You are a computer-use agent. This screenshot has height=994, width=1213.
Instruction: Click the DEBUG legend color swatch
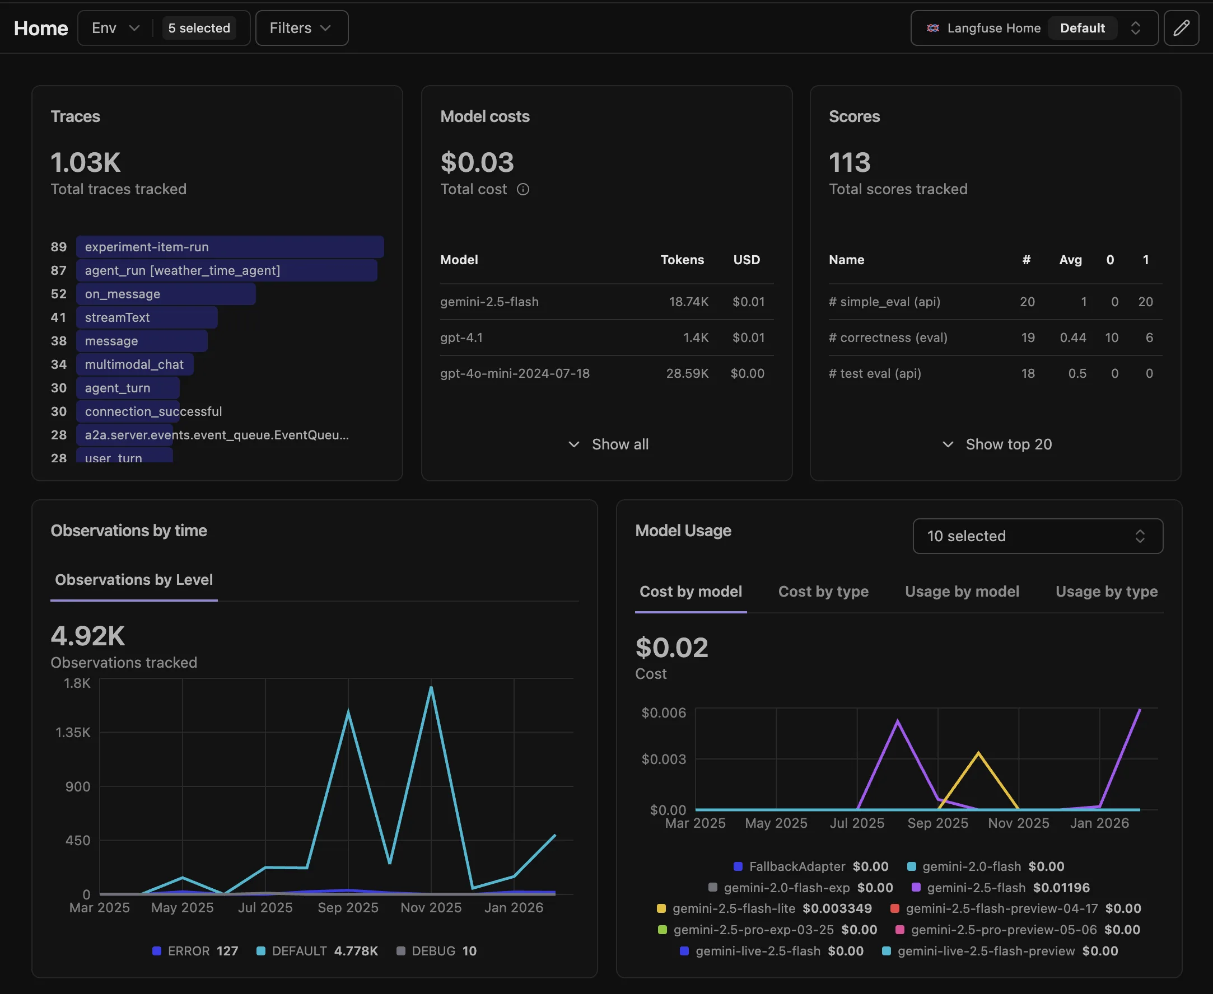(x=400, y=951)
